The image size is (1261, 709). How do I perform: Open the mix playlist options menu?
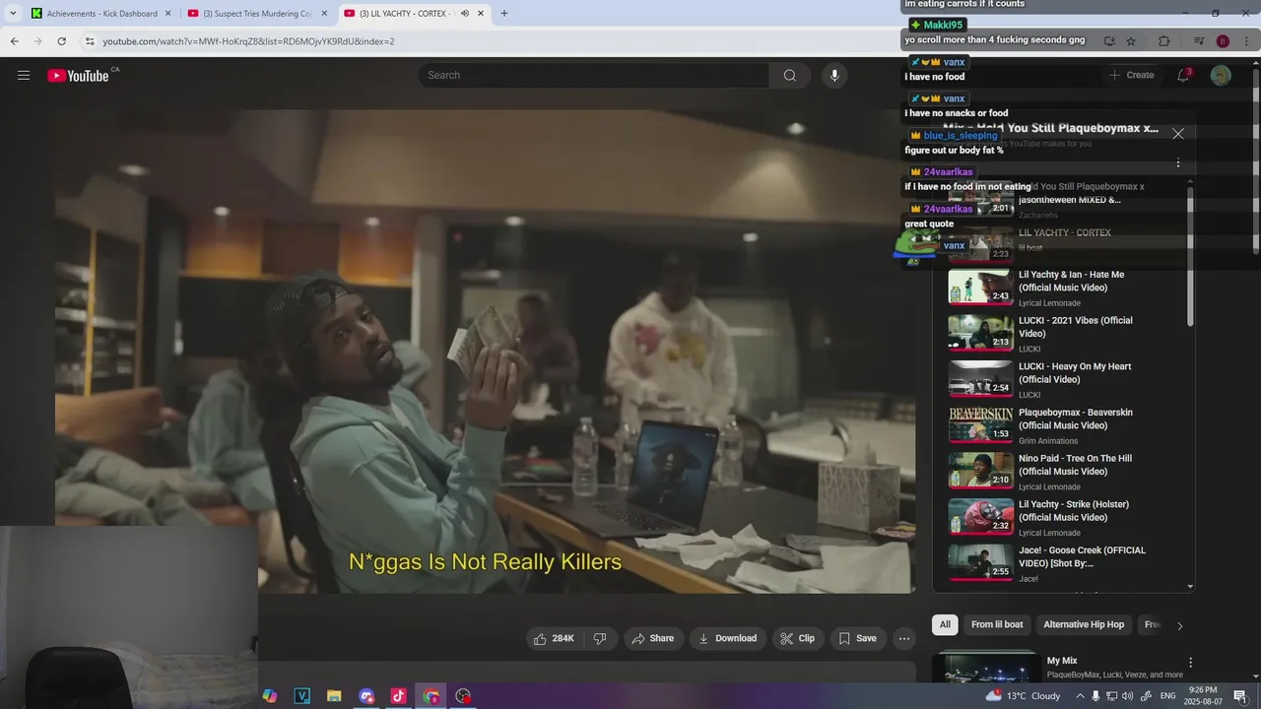point(1178,163)
